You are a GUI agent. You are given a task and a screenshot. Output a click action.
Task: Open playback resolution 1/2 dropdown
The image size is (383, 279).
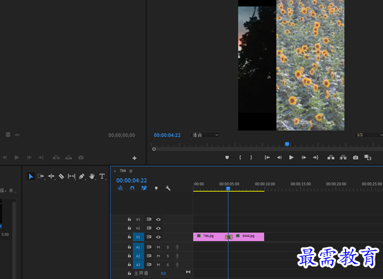point(369,135)
